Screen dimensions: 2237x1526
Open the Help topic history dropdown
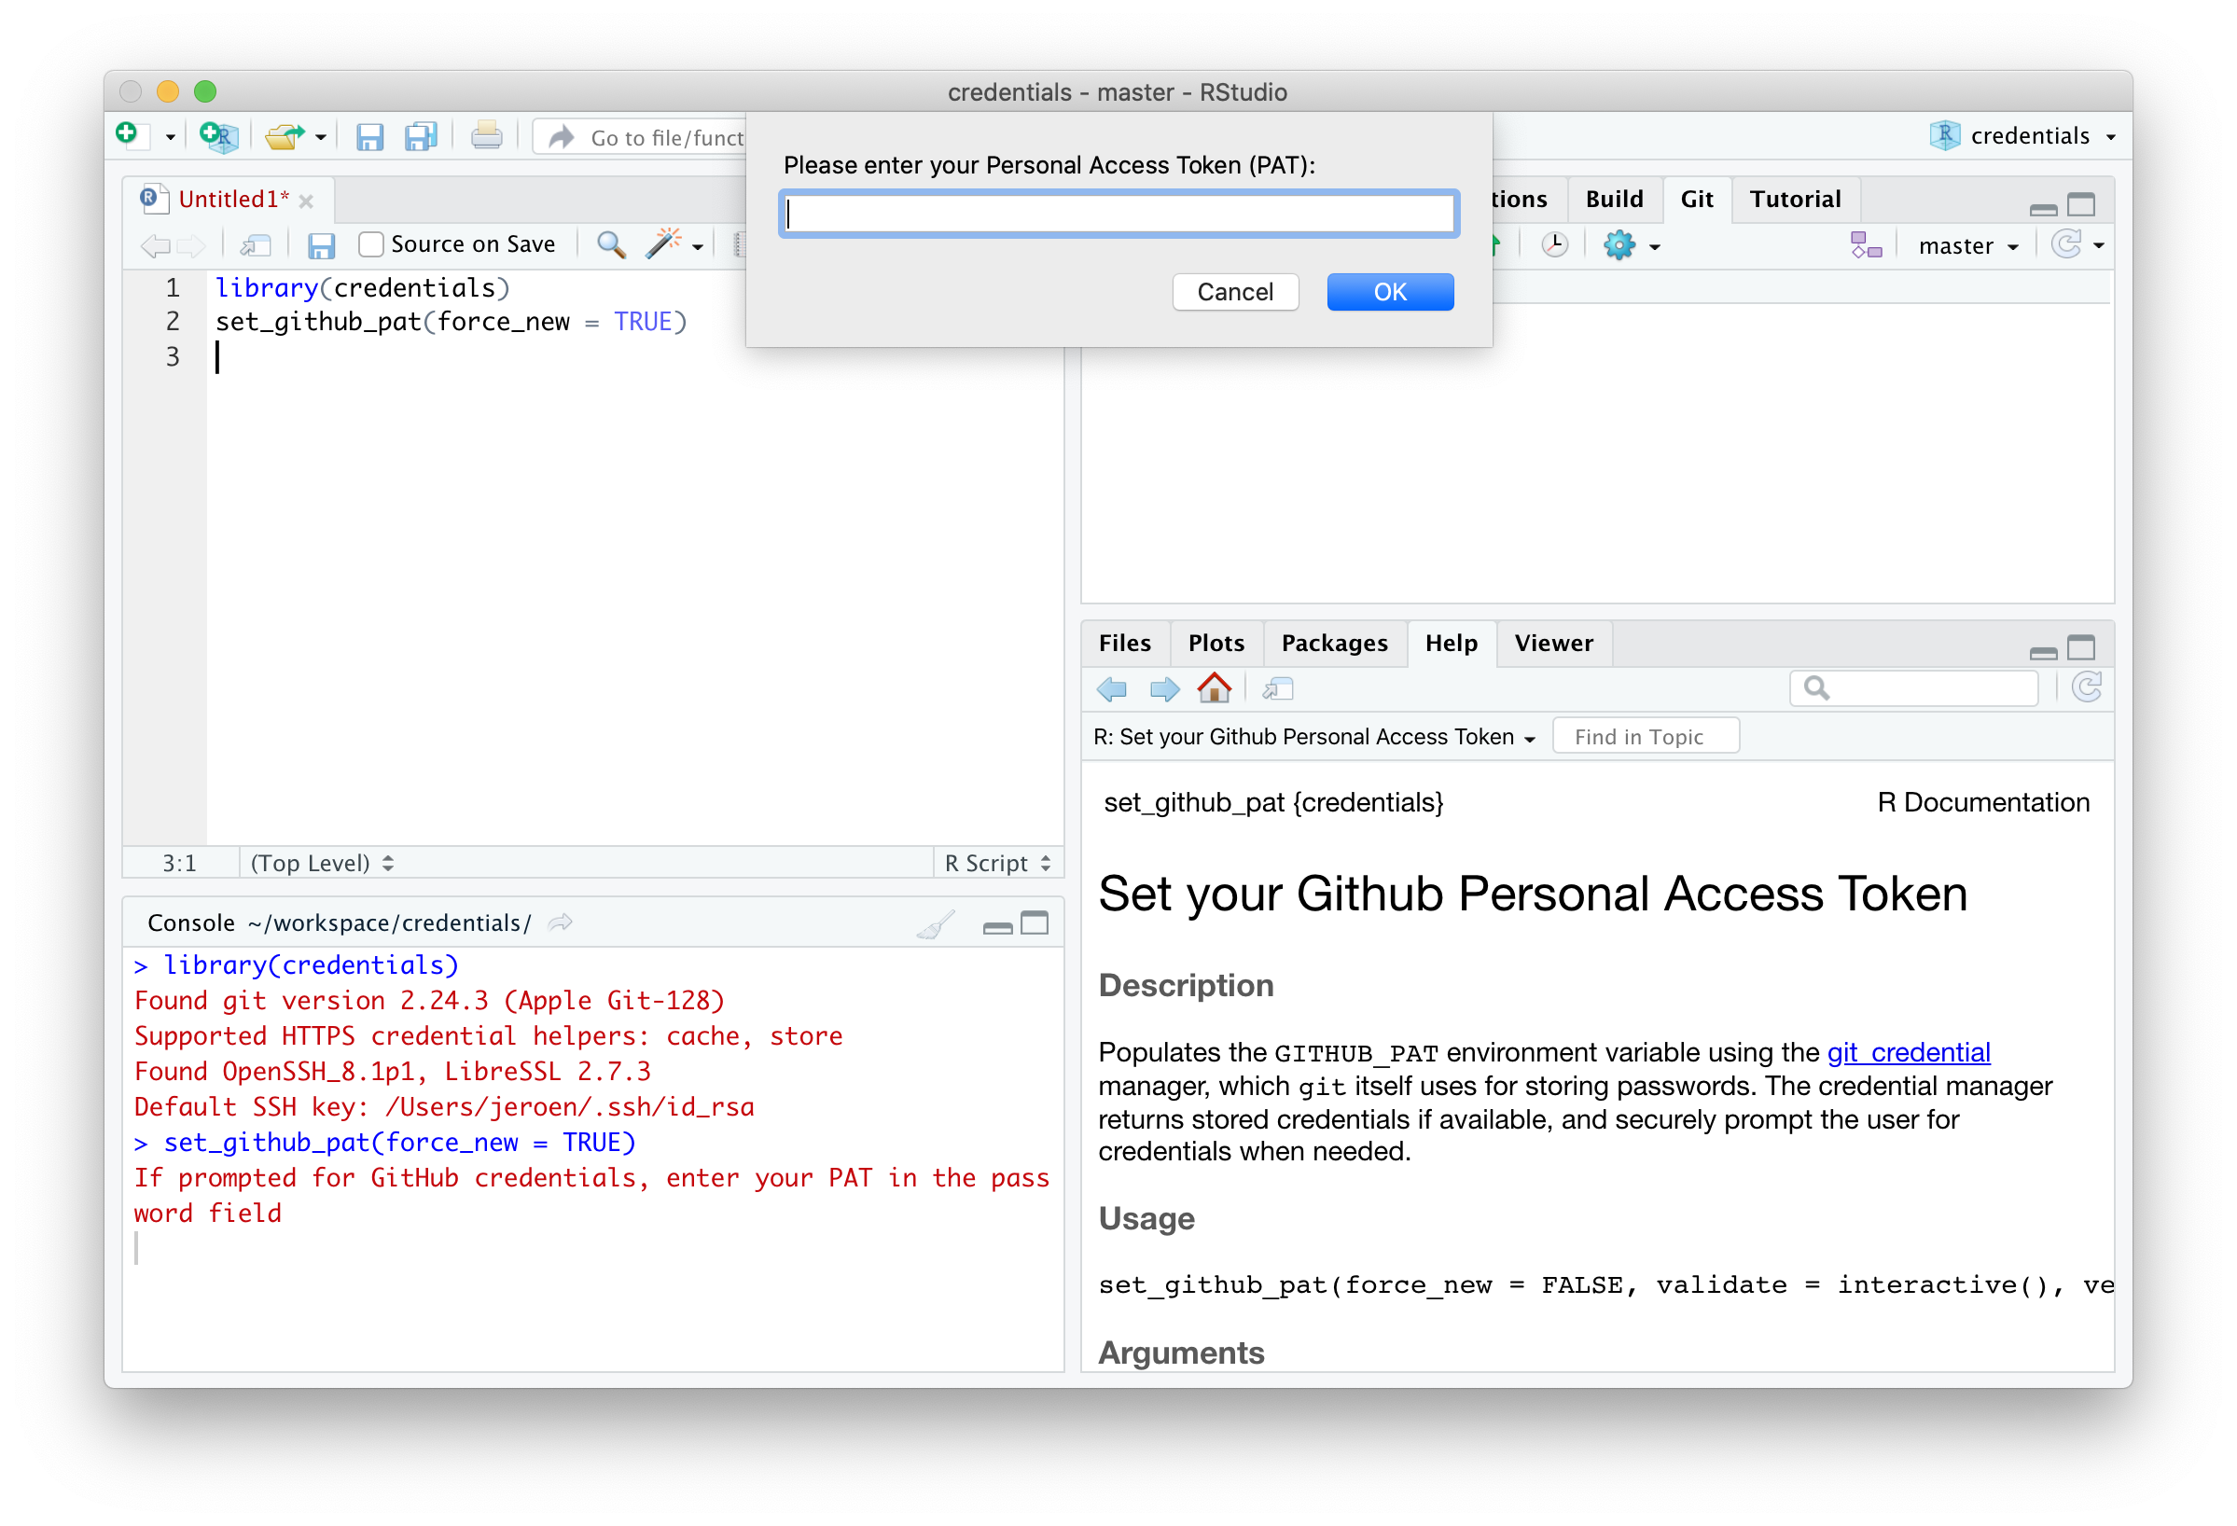[1313, 737]
